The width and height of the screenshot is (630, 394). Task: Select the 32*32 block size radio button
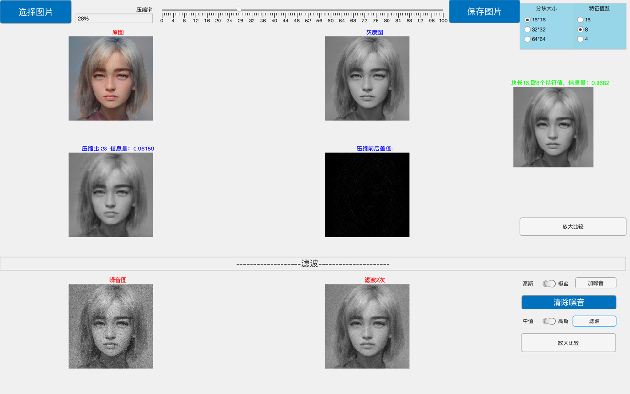tap(527, 29)
